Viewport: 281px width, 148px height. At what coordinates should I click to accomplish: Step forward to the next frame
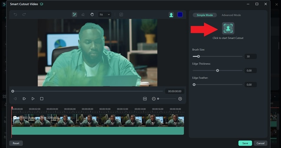24,99
